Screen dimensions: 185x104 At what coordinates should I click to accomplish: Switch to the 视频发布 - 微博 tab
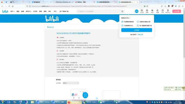click(x=85, y=2)
